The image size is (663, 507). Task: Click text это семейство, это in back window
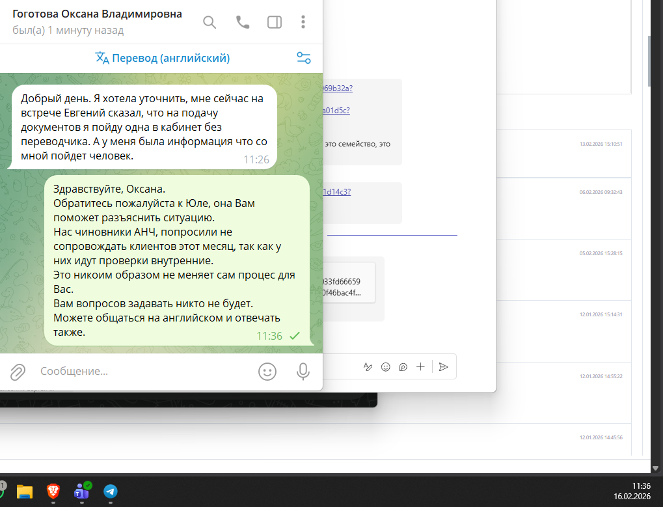[x=357, y=144]
